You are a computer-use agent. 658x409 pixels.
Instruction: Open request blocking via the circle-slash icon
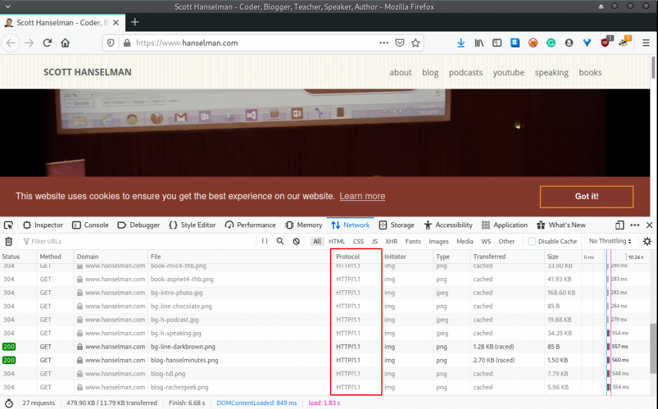(x=296, y=241)
